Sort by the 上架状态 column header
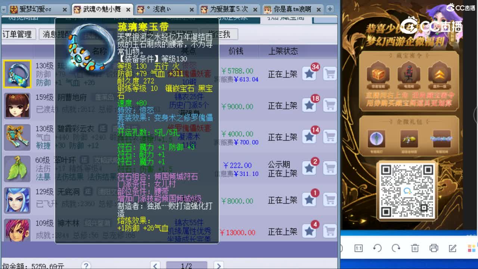Image resolution: width=478 pixels, height=269 pixels. pos(283,51)
